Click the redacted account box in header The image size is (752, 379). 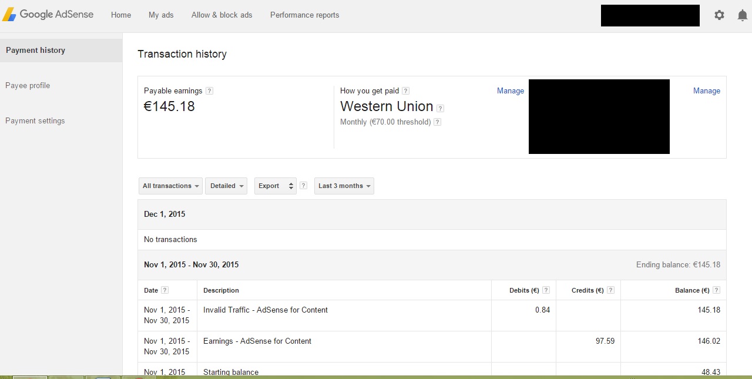point(650,15)
